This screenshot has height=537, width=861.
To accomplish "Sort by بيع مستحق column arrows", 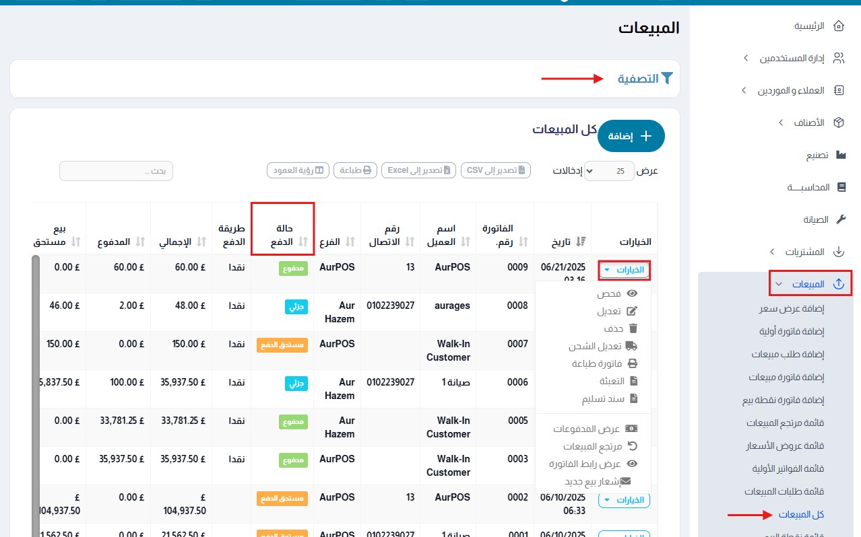I will (x=76, y=242).
